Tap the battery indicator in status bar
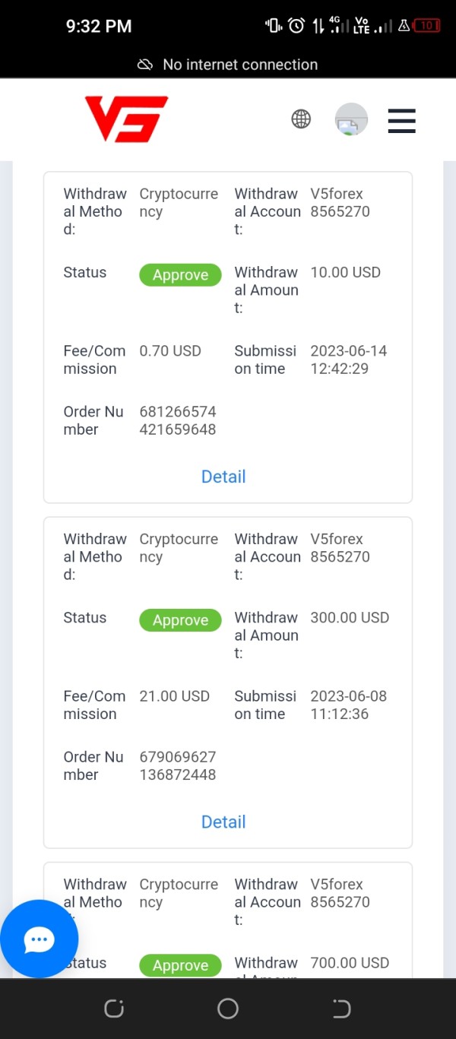 pos(426,26)
